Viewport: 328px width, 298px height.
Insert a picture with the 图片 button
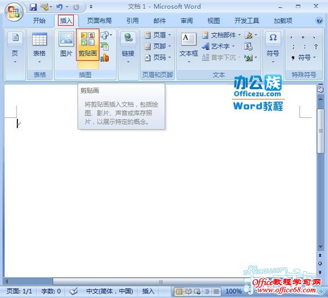[66, 44]
